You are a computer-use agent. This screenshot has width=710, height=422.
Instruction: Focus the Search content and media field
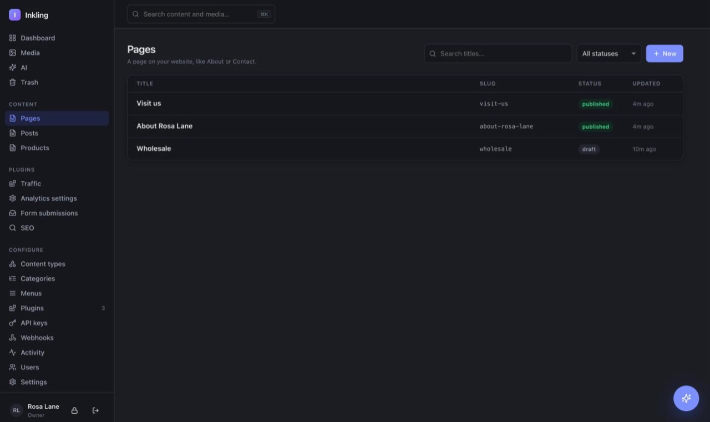click(x=201, y=14)
